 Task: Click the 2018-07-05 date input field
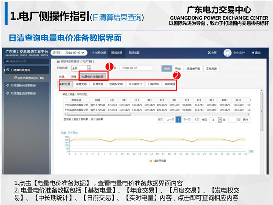click(136, 68)
